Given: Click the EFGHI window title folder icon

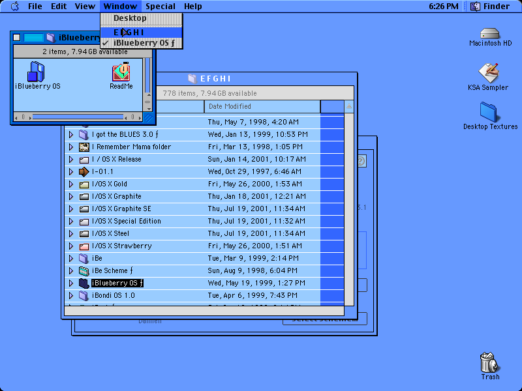Looking at the screenshot, I should (192, 78).
